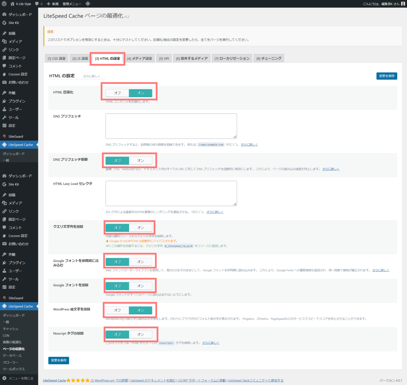This screenshot has width=407, height=385.
Task: Open the comments bubble icon in admin bar
Action: (37, 4)
